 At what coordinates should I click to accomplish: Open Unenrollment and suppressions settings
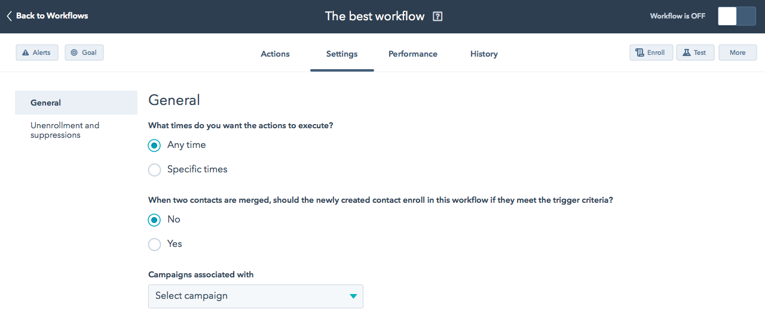[65, 130]
